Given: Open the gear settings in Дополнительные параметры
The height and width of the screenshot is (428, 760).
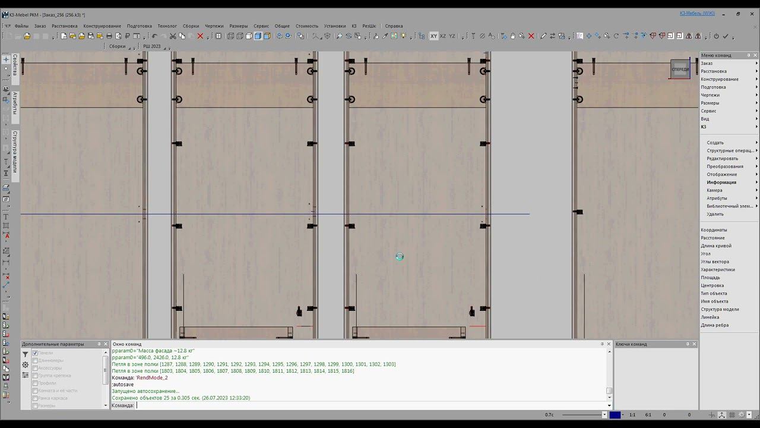Looking at the screenshot, I should 26,364.
